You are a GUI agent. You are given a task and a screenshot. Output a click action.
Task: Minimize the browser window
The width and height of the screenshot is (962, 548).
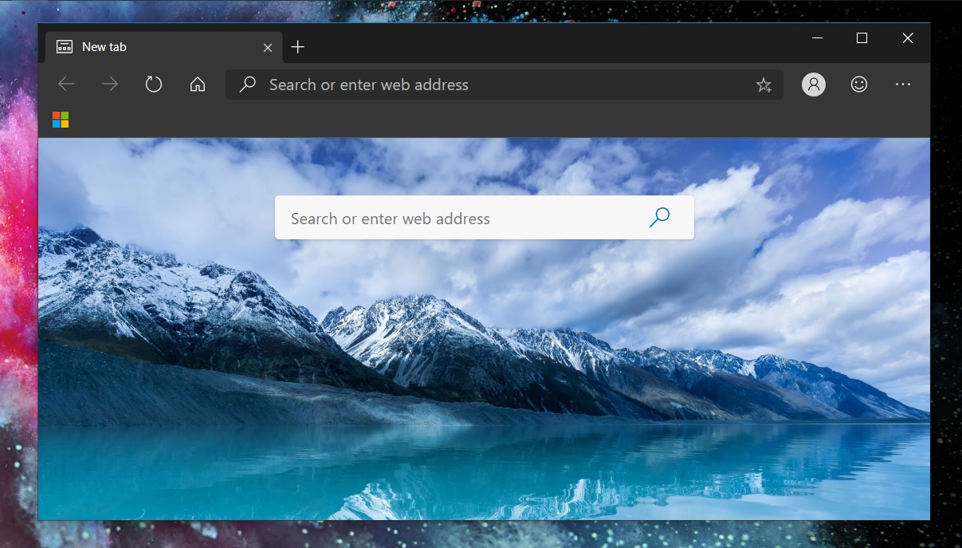(x=817, y=37)
